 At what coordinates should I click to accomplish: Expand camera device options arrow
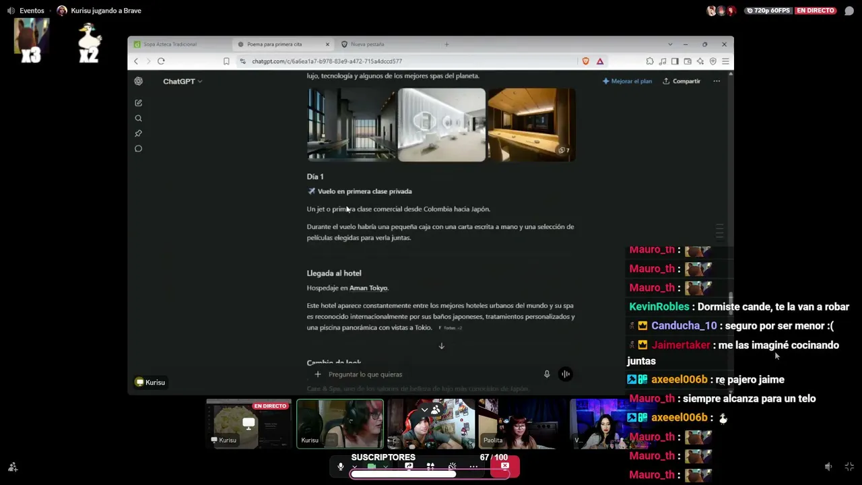click(x=385, y=466)
